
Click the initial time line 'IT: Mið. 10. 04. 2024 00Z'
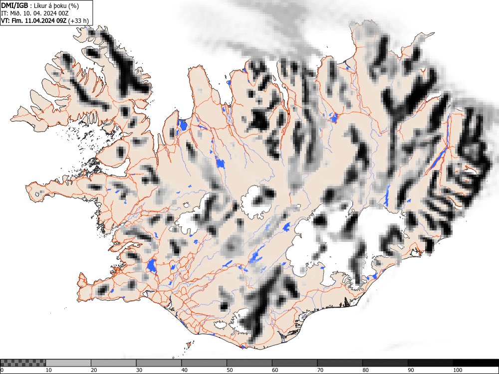tap(35, 13)
